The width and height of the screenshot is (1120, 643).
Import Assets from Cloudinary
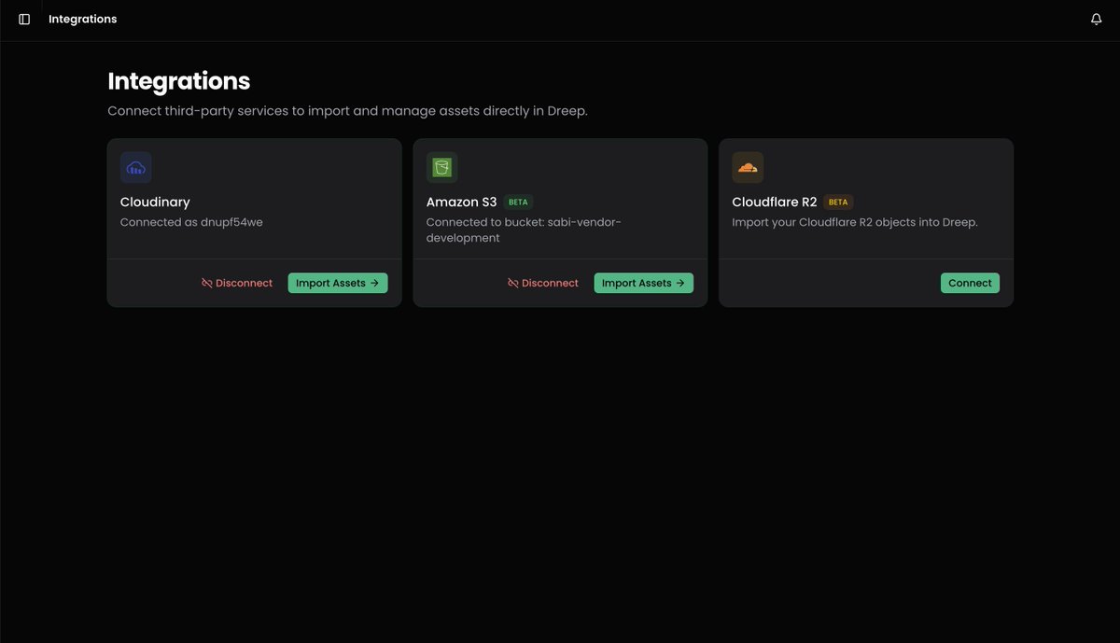pyautogui.click(x=338, y=283)
